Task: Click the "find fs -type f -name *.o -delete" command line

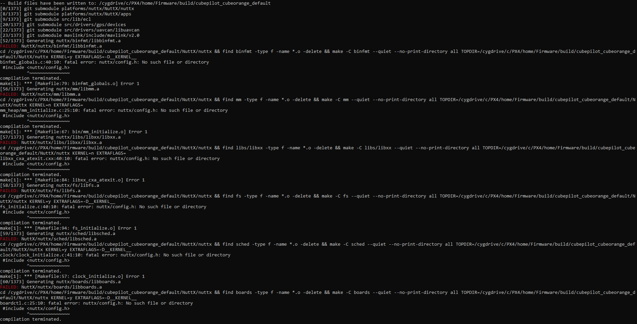Action: point(318,196)
